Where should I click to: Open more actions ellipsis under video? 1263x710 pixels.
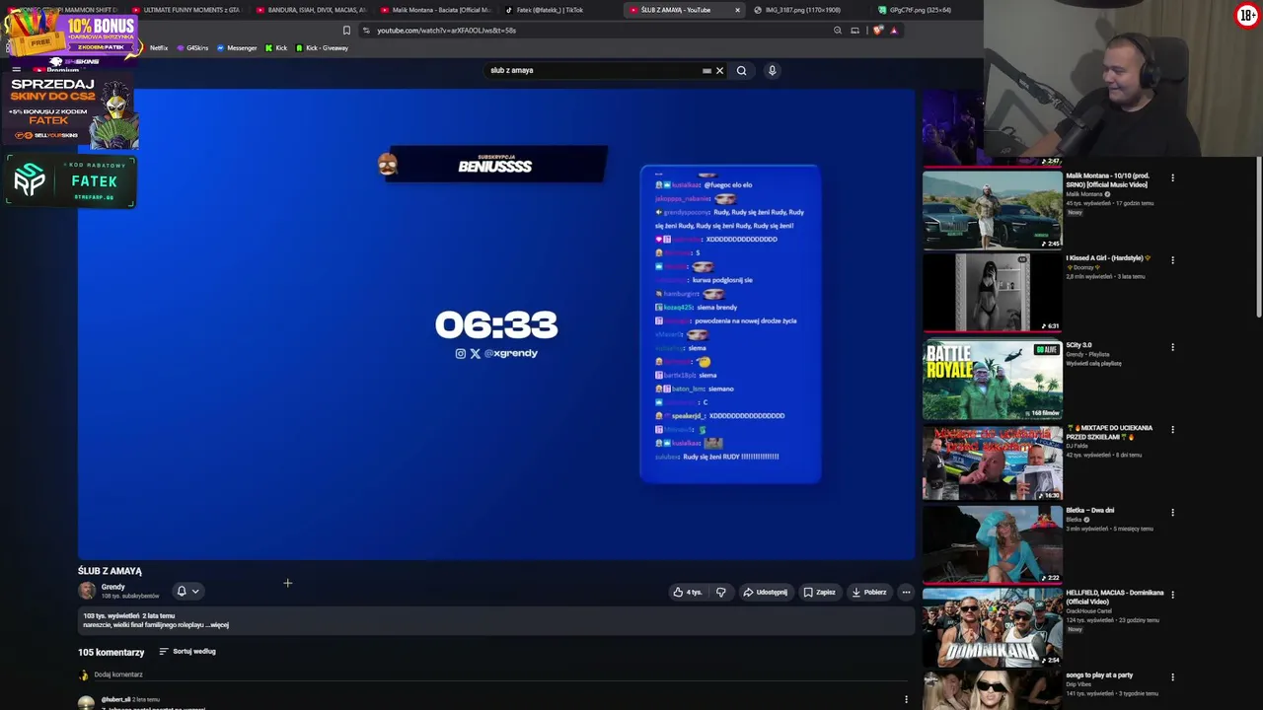(x=906, y=593)
